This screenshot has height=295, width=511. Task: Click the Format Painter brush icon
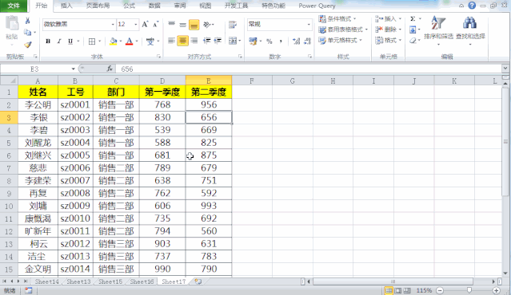tap(28, 45)
